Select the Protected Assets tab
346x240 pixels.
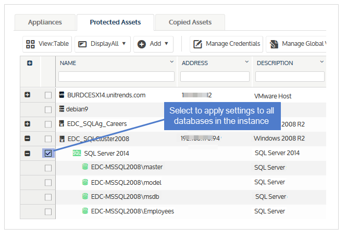(x=115, y=22)
